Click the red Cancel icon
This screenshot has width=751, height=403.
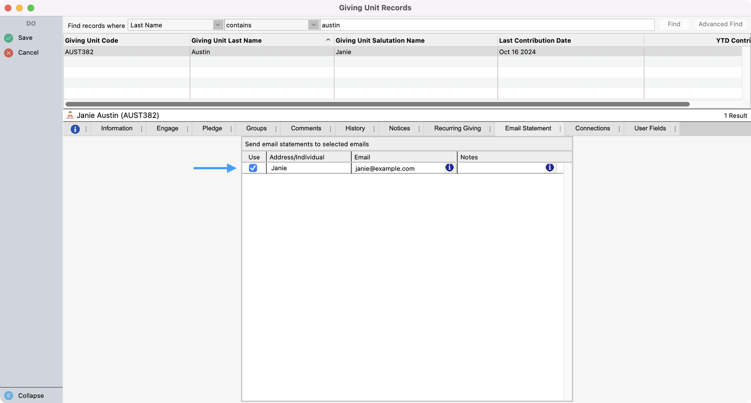click(x=9, y=53)
